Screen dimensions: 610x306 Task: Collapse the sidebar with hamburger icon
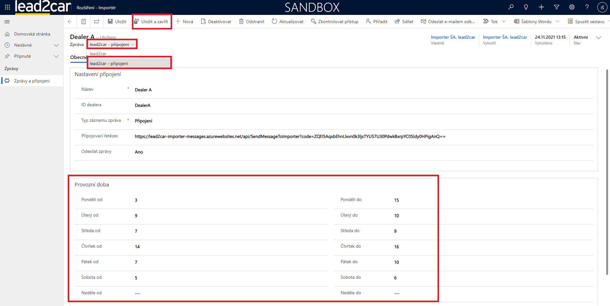pyautogui.click(x=7, y=22)
